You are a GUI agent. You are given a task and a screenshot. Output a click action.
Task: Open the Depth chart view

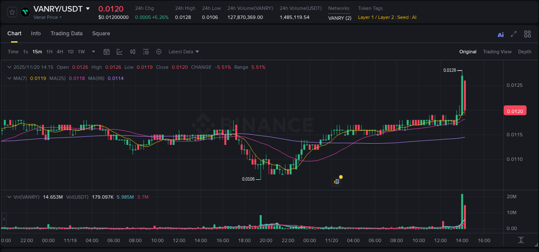tap(524, 52)
